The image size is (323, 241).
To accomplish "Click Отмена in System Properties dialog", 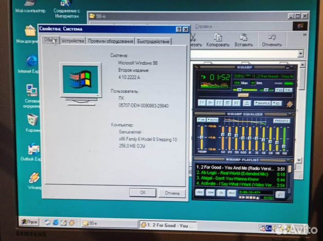I will 172,193.
